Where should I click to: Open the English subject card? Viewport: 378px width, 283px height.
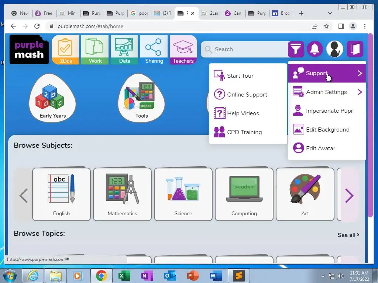[62, 194]
